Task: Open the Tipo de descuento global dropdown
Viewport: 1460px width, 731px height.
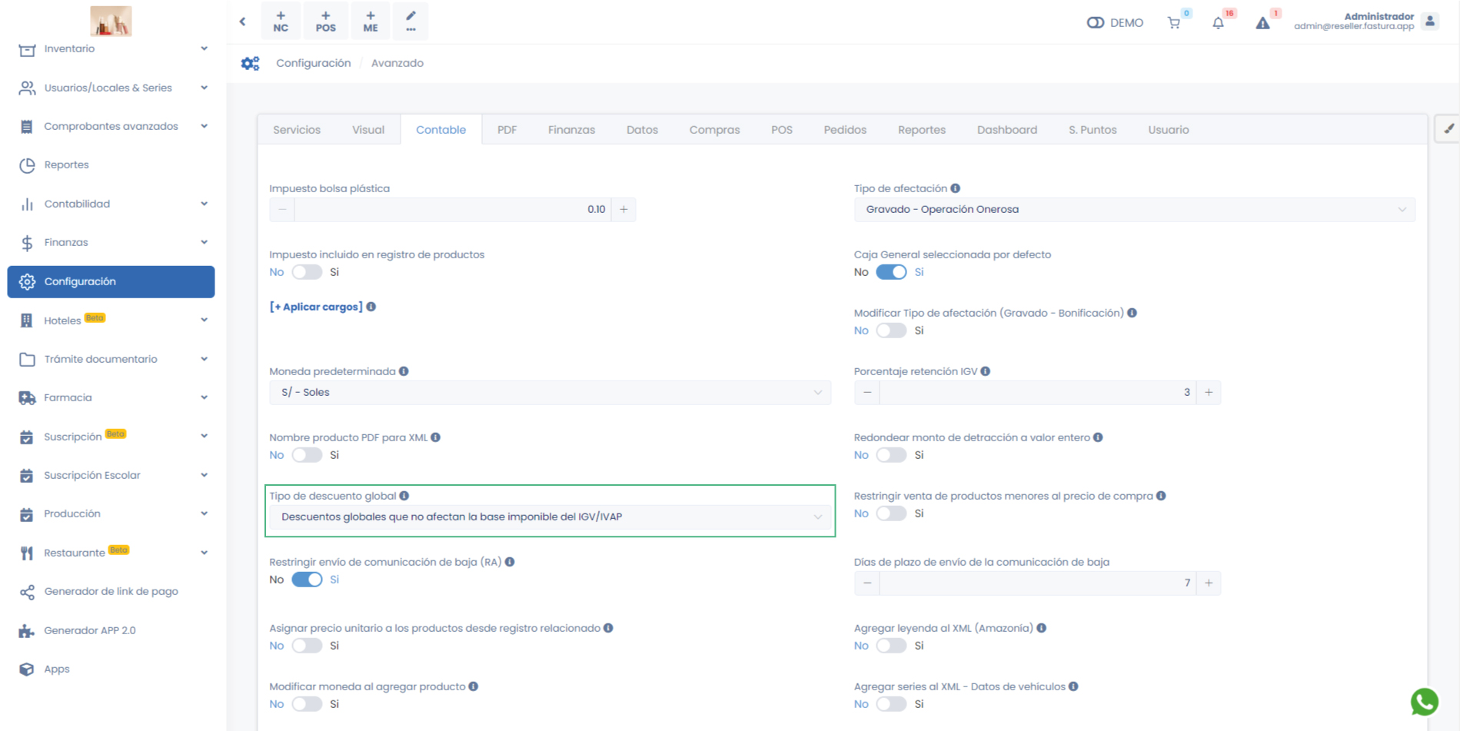Action: [x=549, y=517]
